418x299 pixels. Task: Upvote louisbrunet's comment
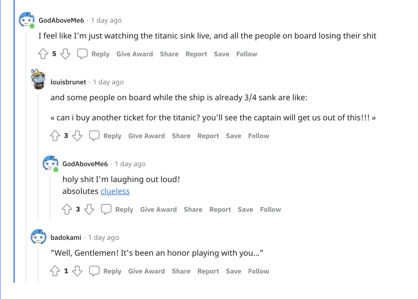click(55, 136)
